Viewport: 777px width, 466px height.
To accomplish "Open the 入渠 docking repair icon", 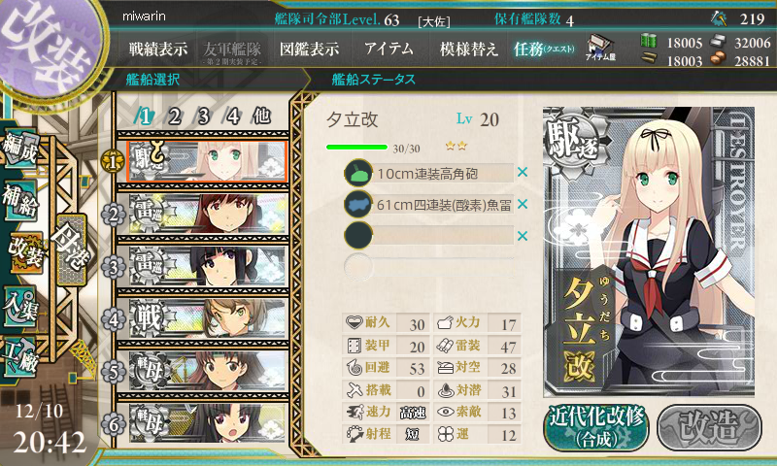I will pos(20,308).
